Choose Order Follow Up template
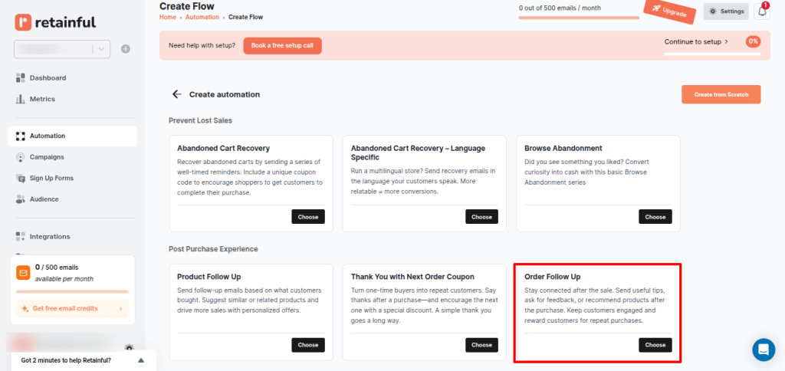Screen dimensions: 785x371 (655, 345)
